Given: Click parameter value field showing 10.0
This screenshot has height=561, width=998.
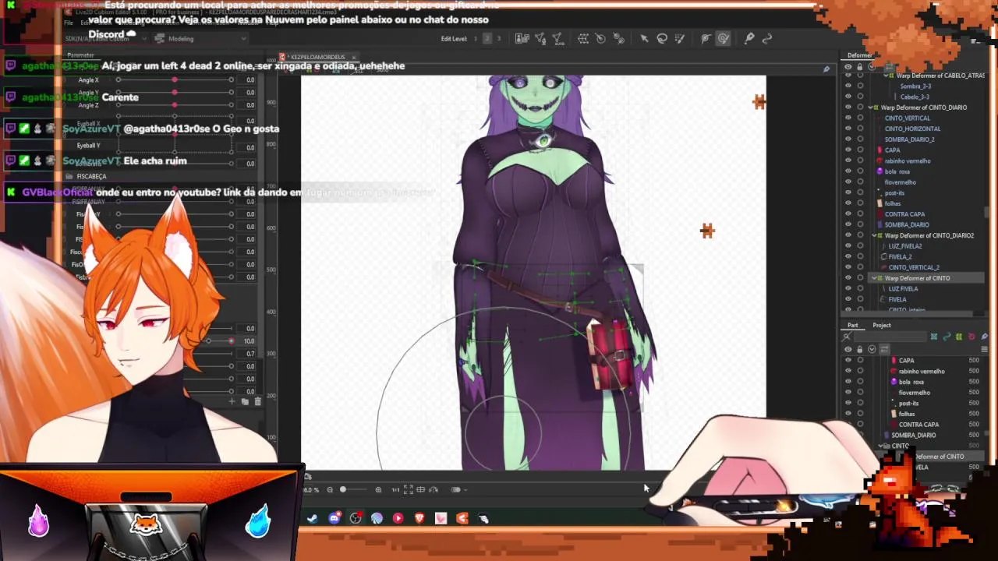Looking at the screenshot, I should click(x=249, y=340).
